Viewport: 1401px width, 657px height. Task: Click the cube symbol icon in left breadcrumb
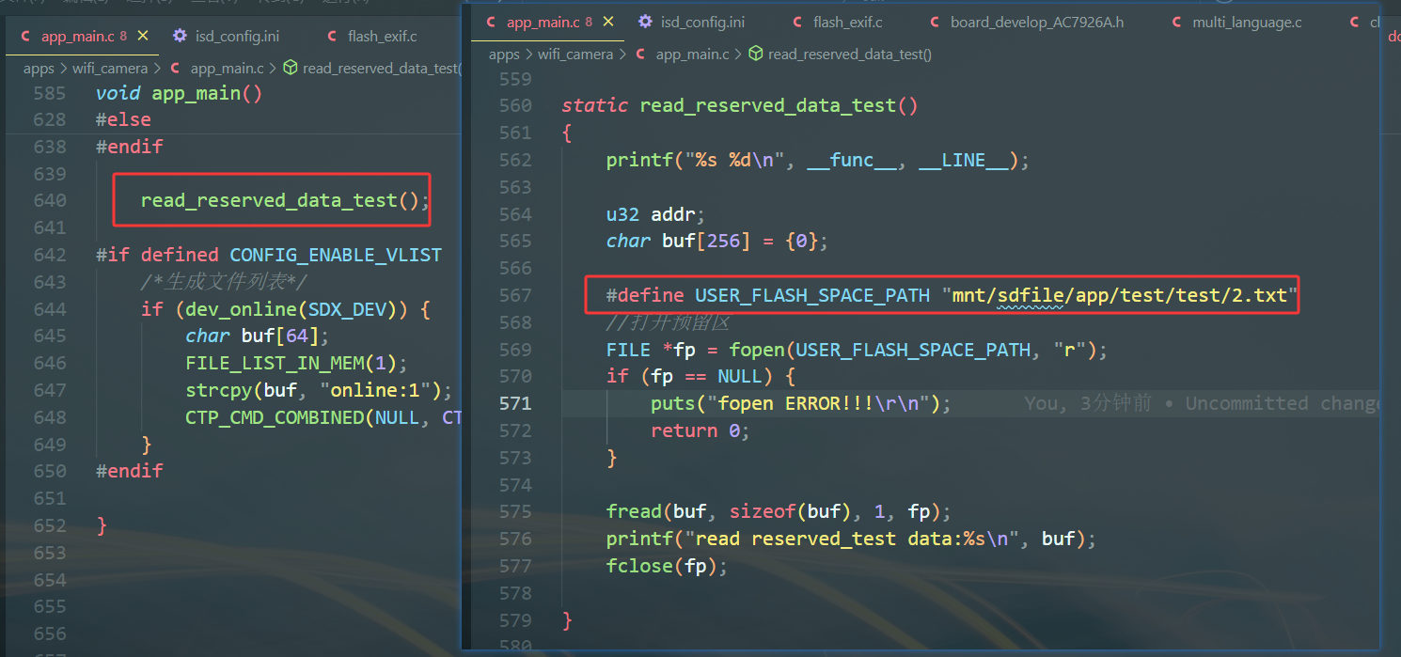pyautogui.click(x=291, y=68)
